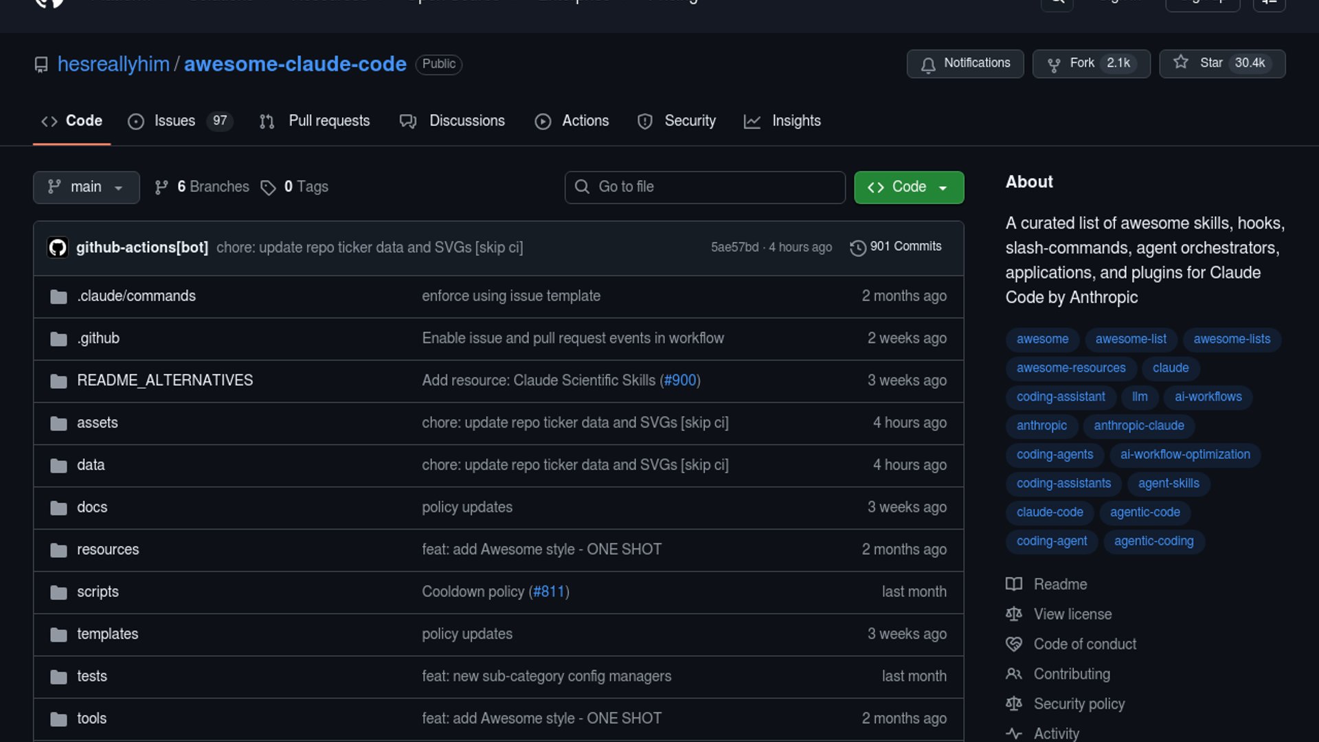
Task: Click the #900 pull request link
Action: 680,380
